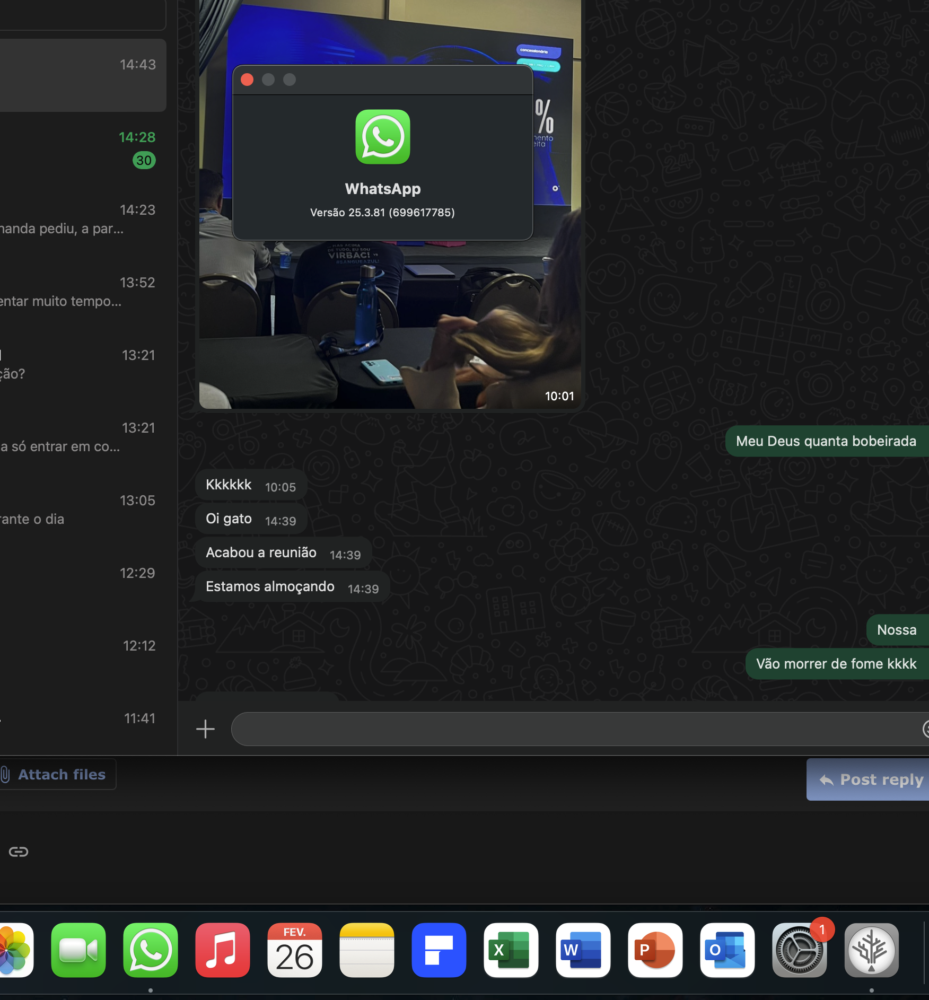The width and height of the screenshot is (929, 1000).
Task: Launch Microsoft Word from the dock
Action: click(x=583, y=950)
